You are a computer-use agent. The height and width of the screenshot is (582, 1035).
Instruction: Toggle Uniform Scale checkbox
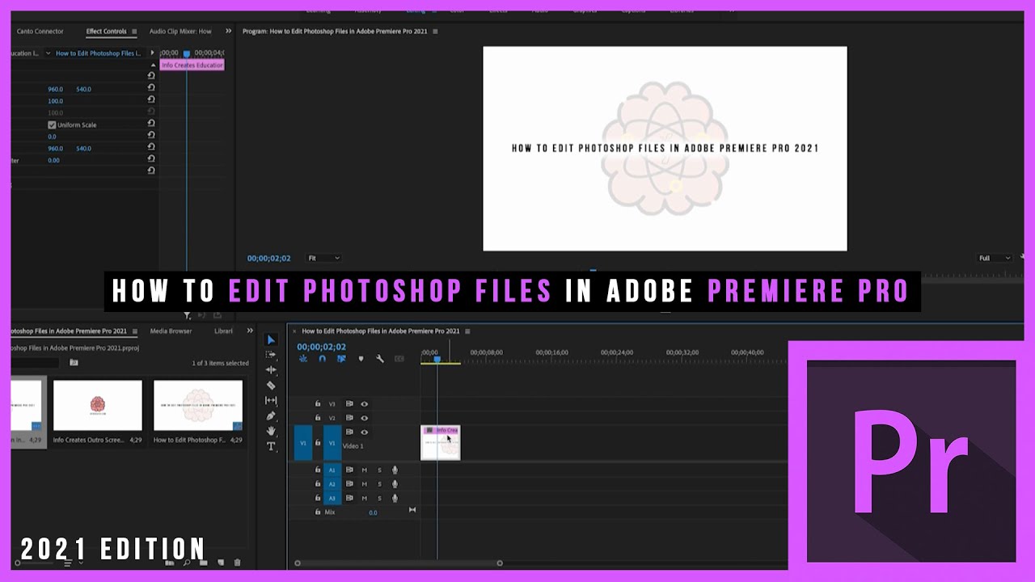52,125
